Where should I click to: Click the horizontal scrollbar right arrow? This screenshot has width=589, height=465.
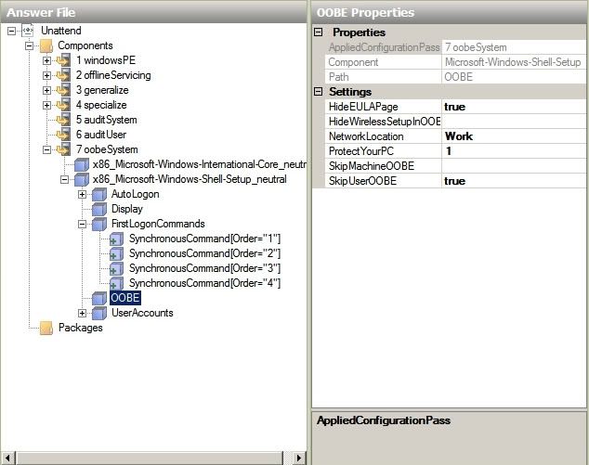pyautogui.click(x=300, y=458)
